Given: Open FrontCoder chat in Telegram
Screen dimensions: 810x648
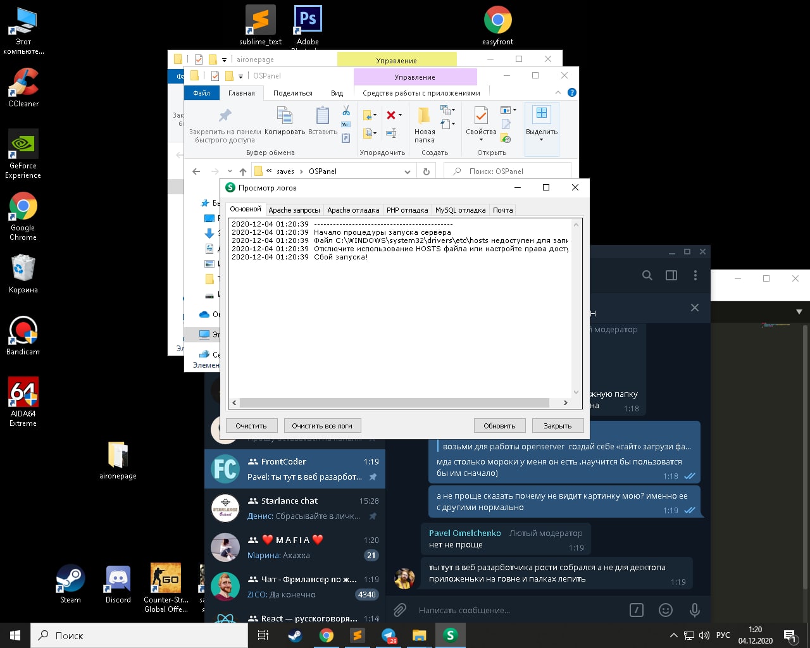Looking at the screenshot, I should coord(295,469).
